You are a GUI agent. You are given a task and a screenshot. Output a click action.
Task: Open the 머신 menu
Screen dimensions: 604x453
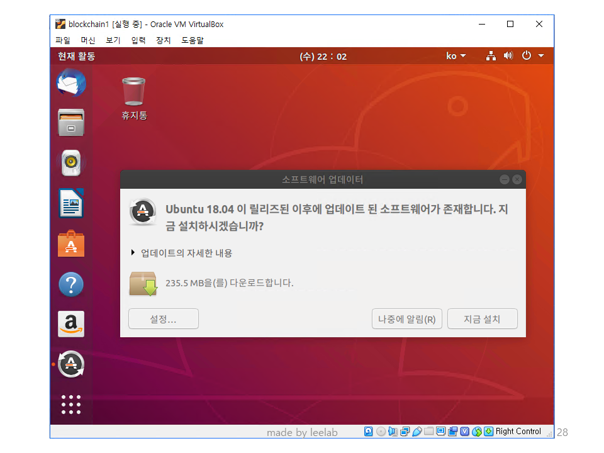88,40
